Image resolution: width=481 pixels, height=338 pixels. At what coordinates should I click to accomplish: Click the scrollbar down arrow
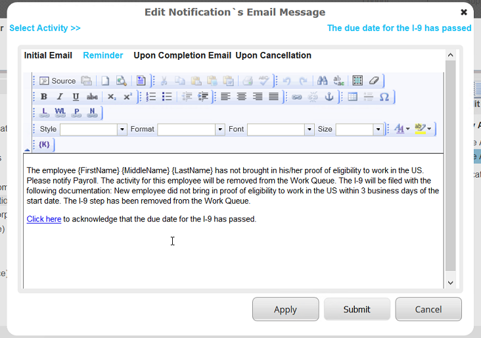coord(450,283)
